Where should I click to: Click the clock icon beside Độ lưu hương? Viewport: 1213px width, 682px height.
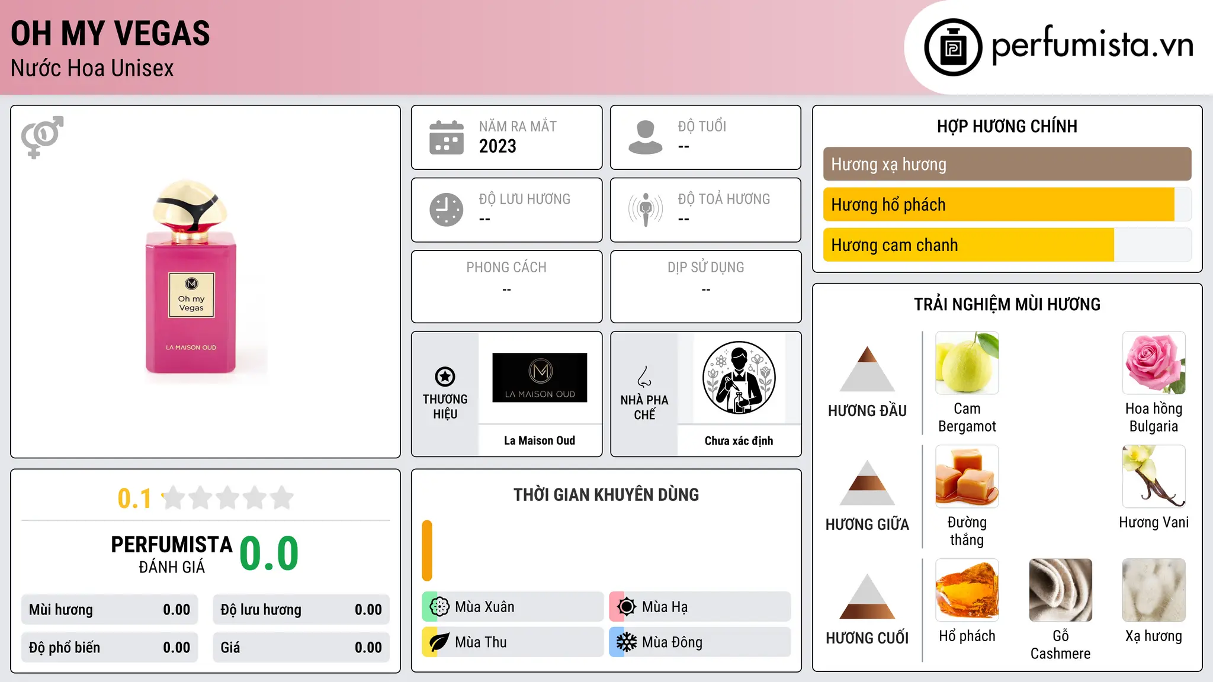pos(447,210)
